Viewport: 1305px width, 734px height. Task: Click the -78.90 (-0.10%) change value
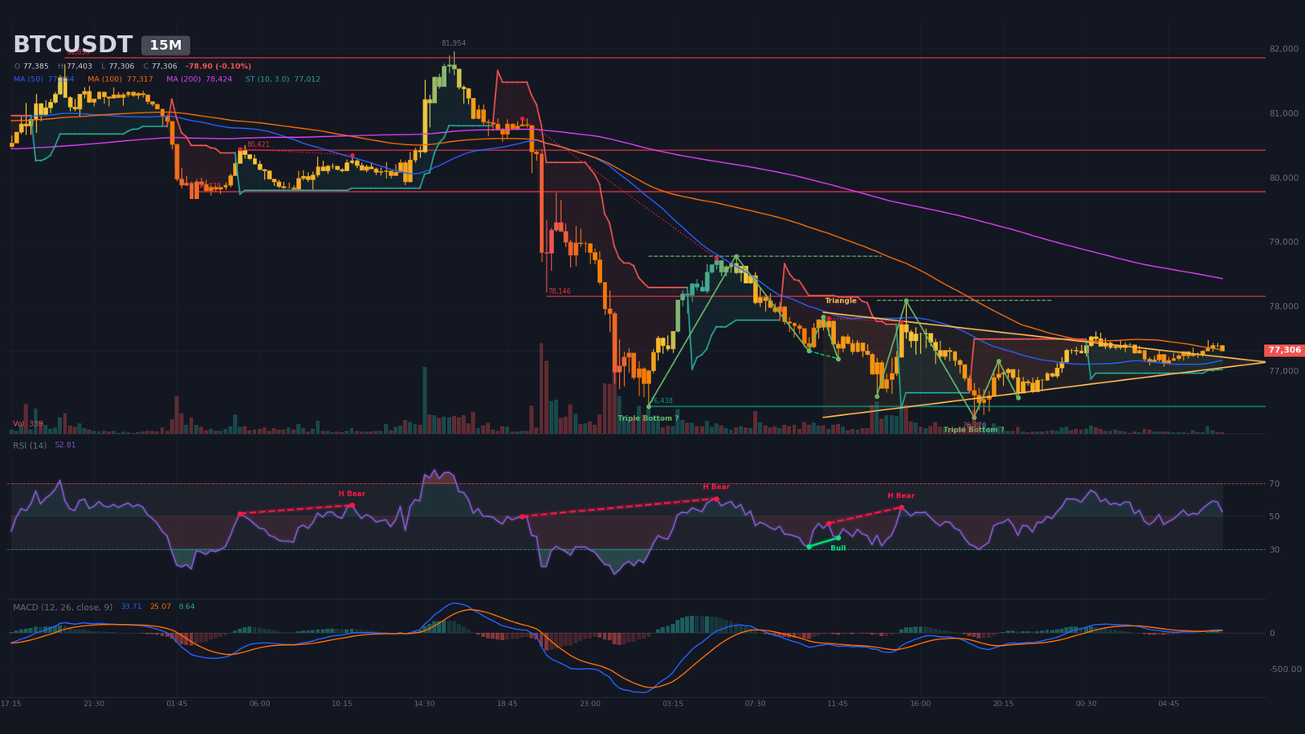[218, 66]
